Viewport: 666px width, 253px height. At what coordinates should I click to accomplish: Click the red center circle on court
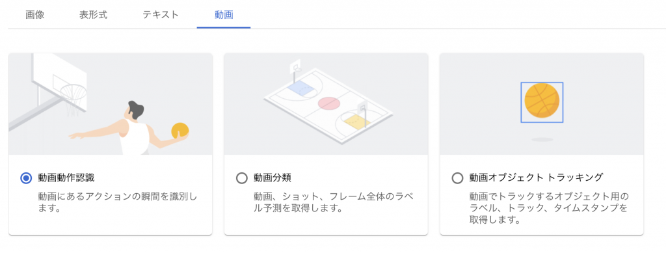[x=328, y=103]
